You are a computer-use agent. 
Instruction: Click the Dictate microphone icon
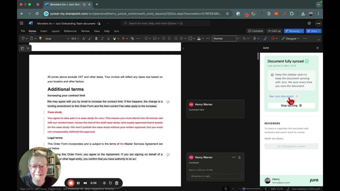click(x=254, y=38)
